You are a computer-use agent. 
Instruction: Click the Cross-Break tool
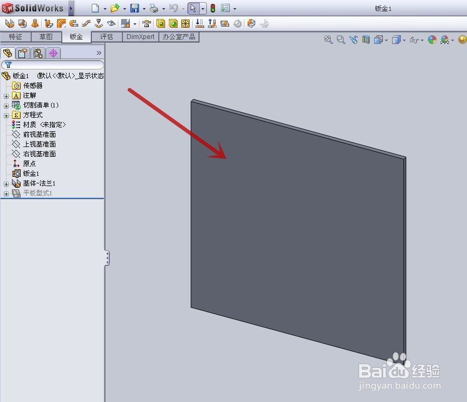point(111,23)
